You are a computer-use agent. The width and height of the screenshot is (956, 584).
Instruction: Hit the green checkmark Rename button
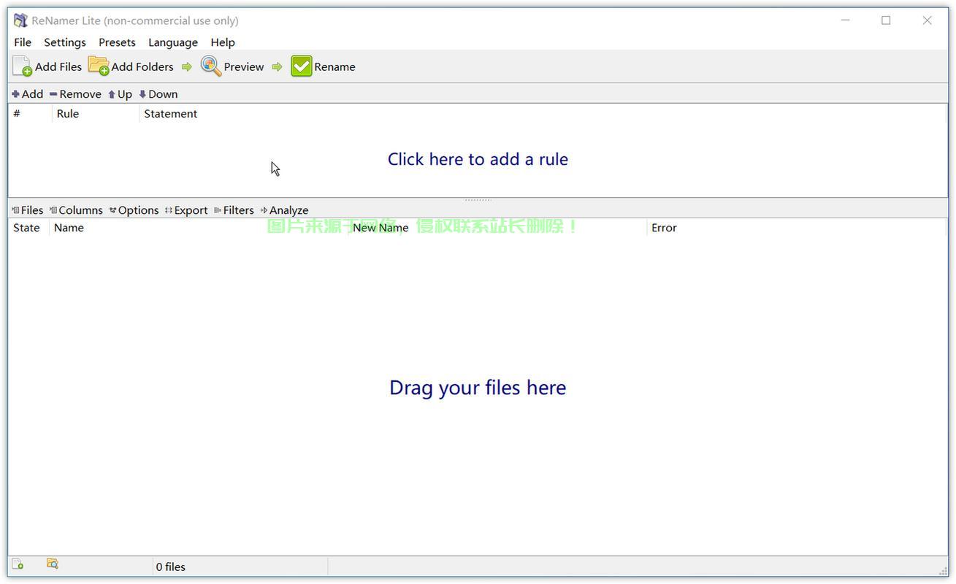click(x=323, y=66)
